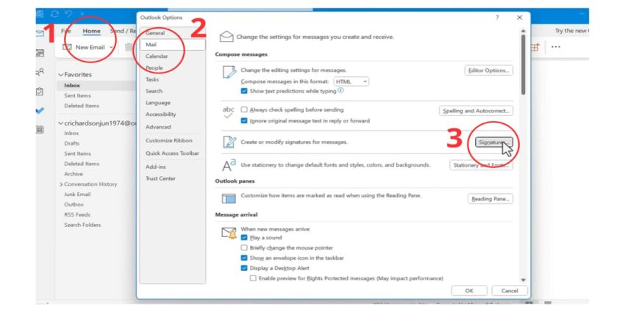
Task: Select the Search Folders item
Action: pyautogui.click(x=82, y=225)
